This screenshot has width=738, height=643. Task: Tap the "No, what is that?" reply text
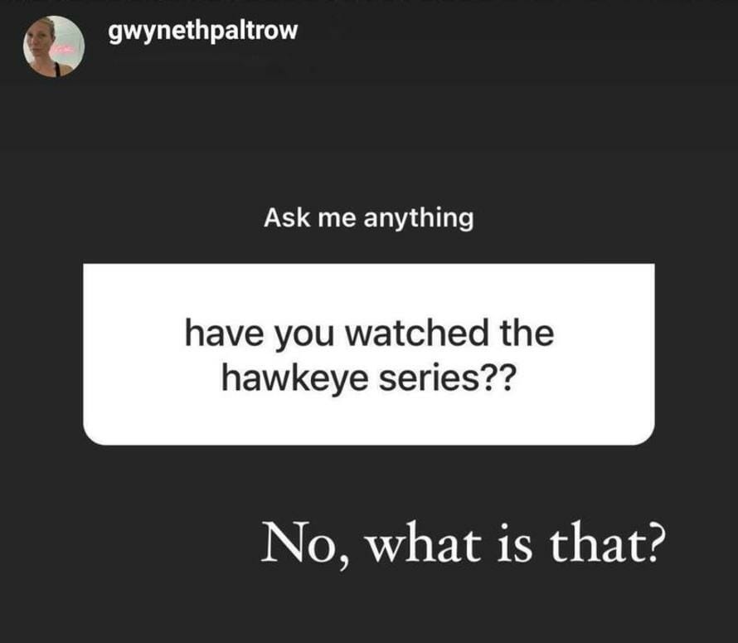[x=464, y=543]
